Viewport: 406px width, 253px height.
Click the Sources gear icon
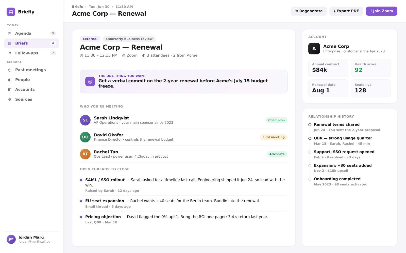(10, 99)
